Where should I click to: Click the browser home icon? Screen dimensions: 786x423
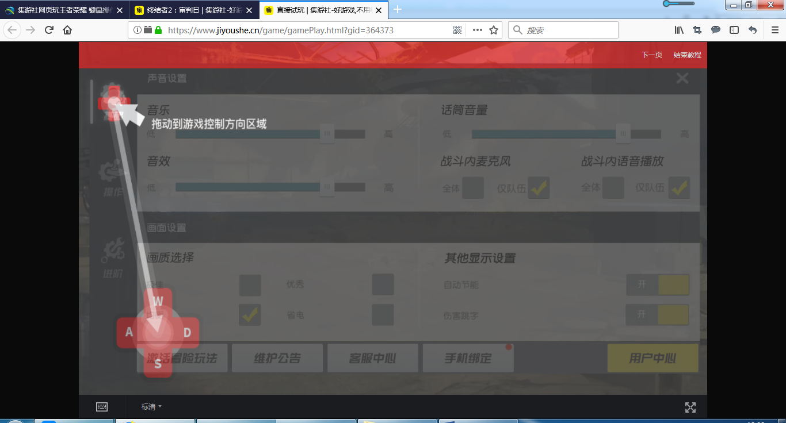click(x=67, y=30)
